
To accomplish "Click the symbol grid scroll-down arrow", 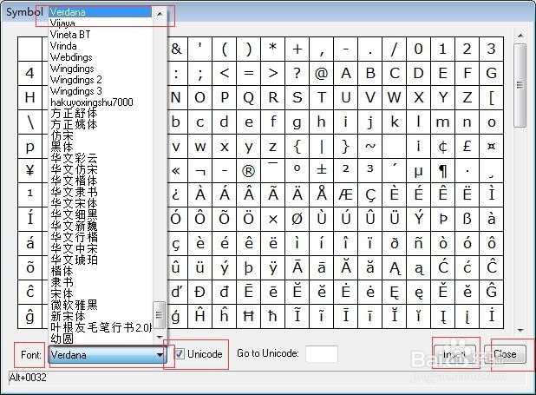I will 520,330.
